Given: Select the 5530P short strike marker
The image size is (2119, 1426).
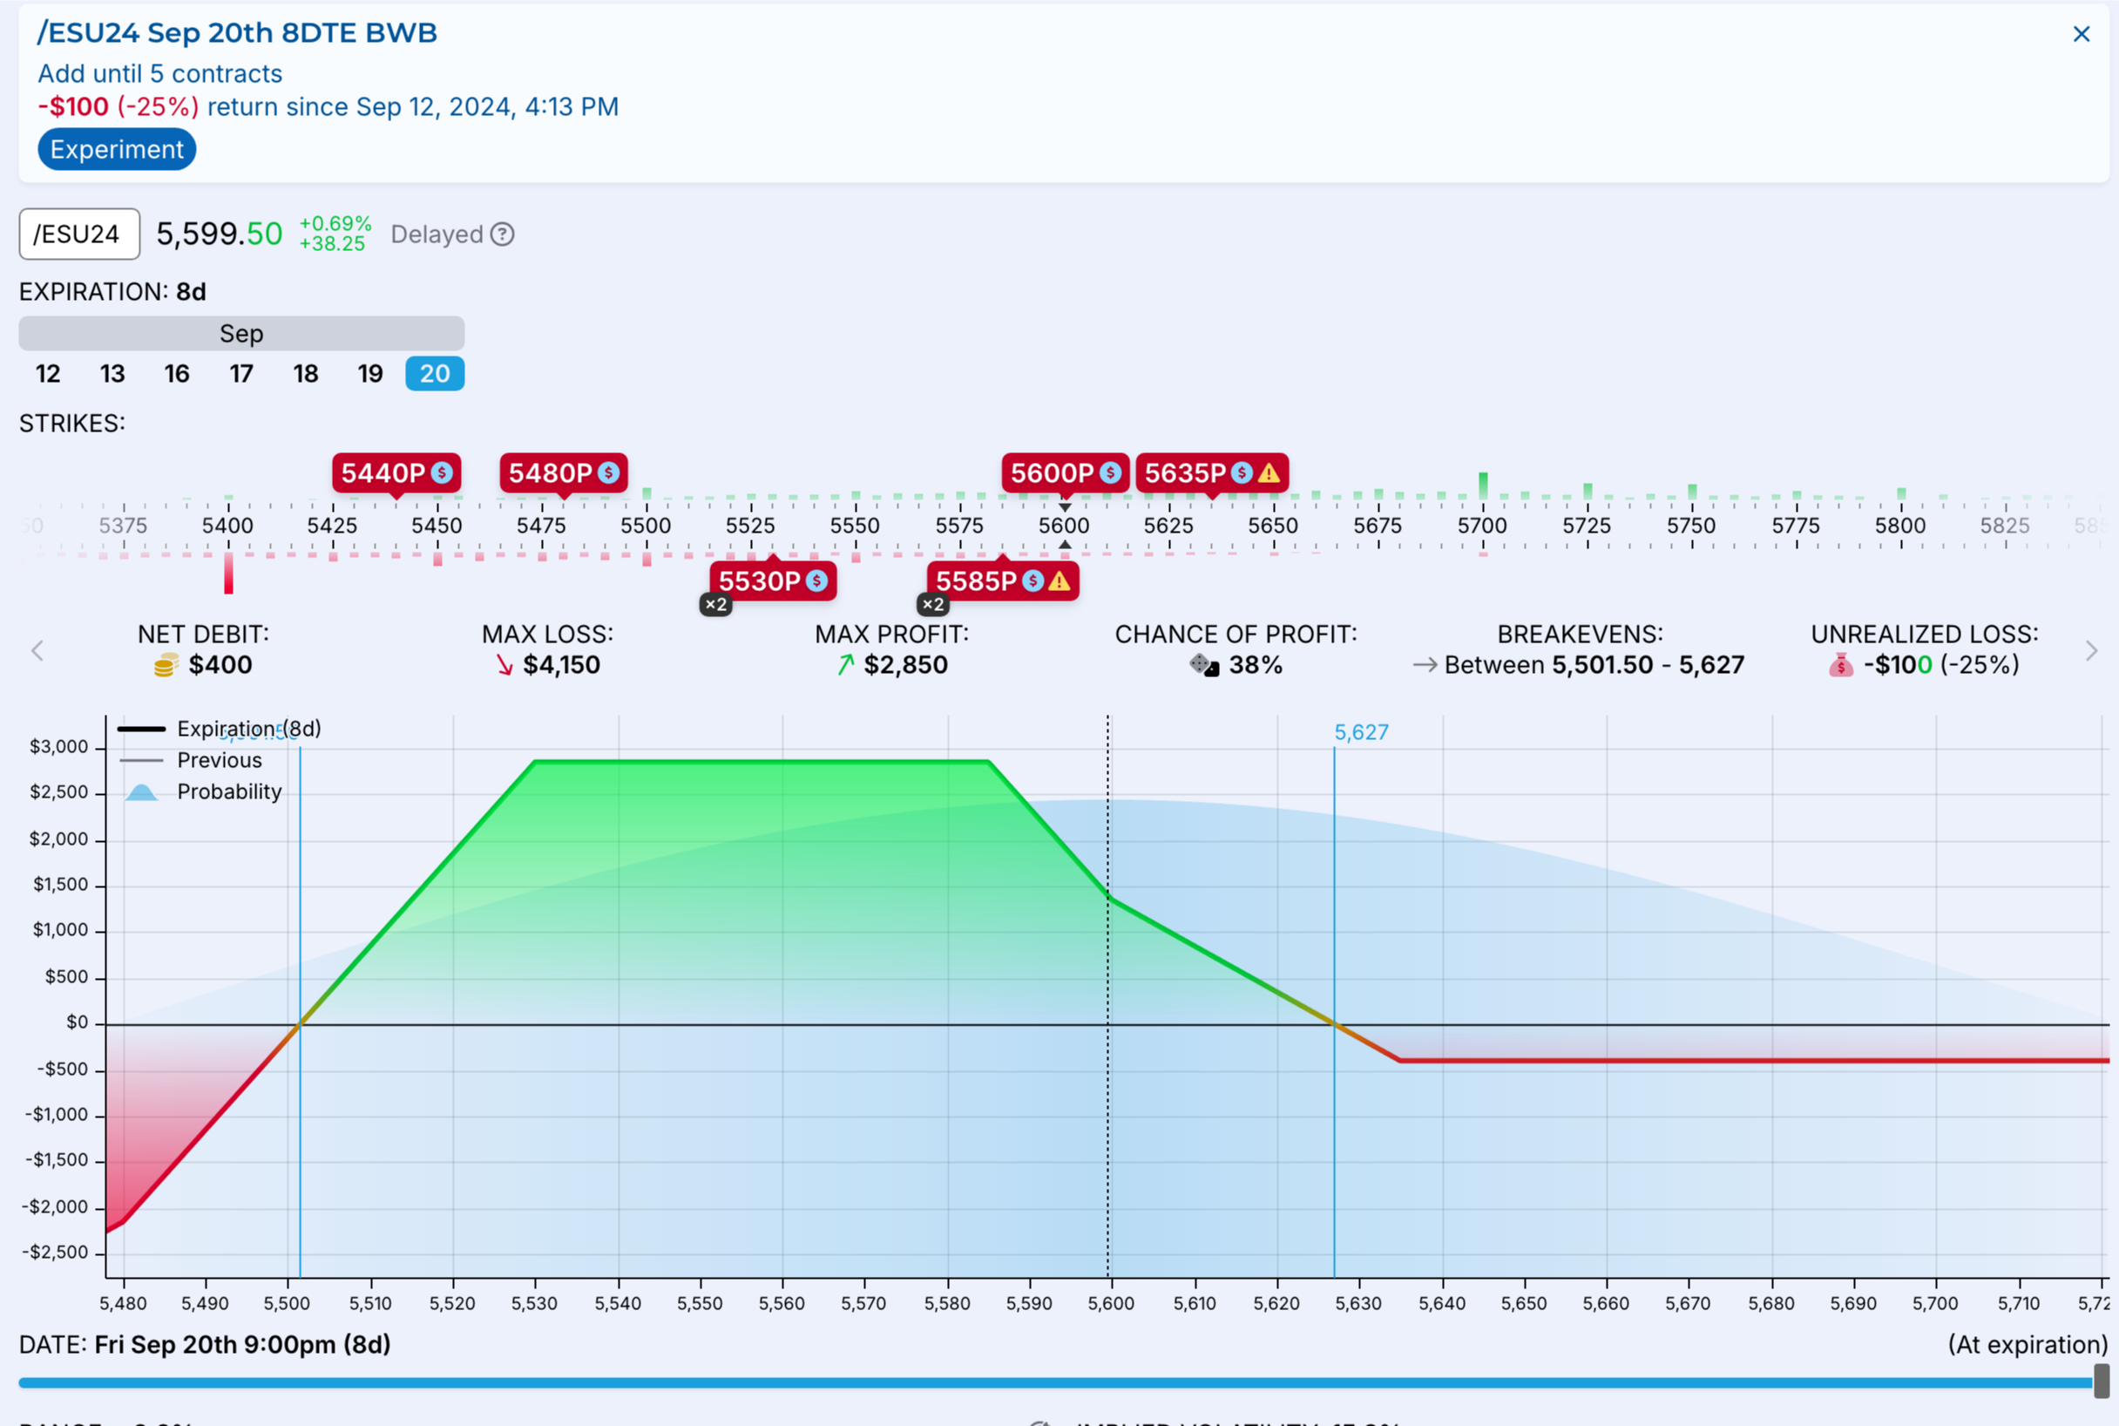Looking at the screenshot, I should pyautogui.click(x=774, y=581).
